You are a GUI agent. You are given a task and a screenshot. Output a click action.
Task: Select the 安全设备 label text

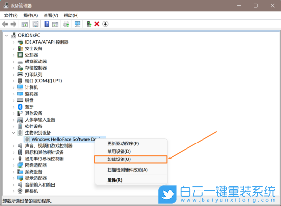[33, 48]
